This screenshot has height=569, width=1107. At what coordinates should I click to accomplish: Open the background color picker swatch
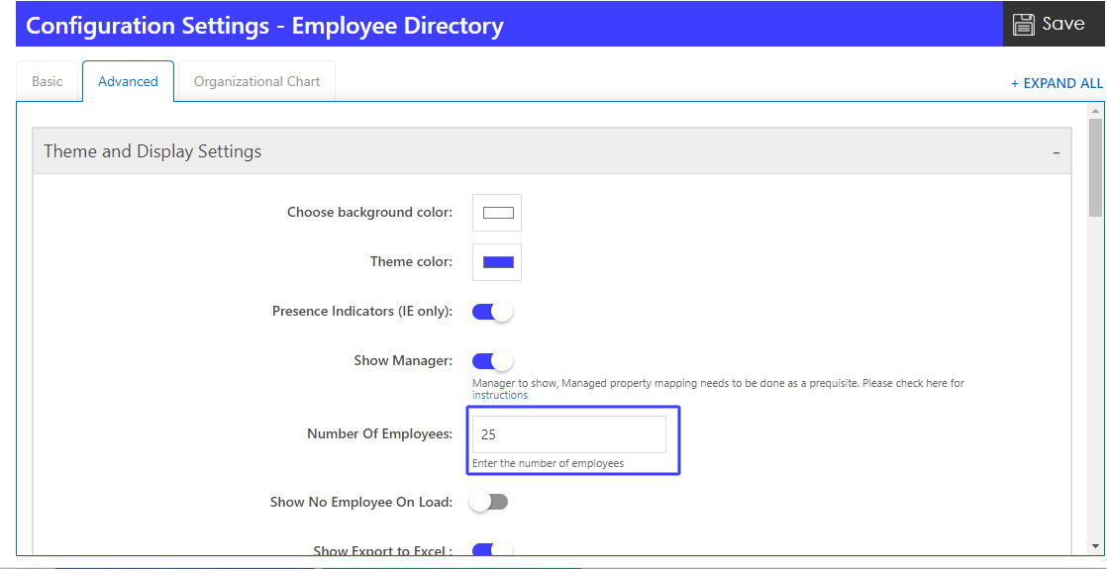497,213
